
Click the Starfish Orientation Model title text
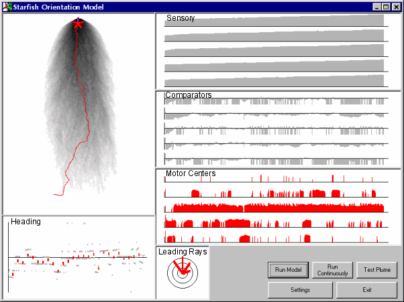58,7
